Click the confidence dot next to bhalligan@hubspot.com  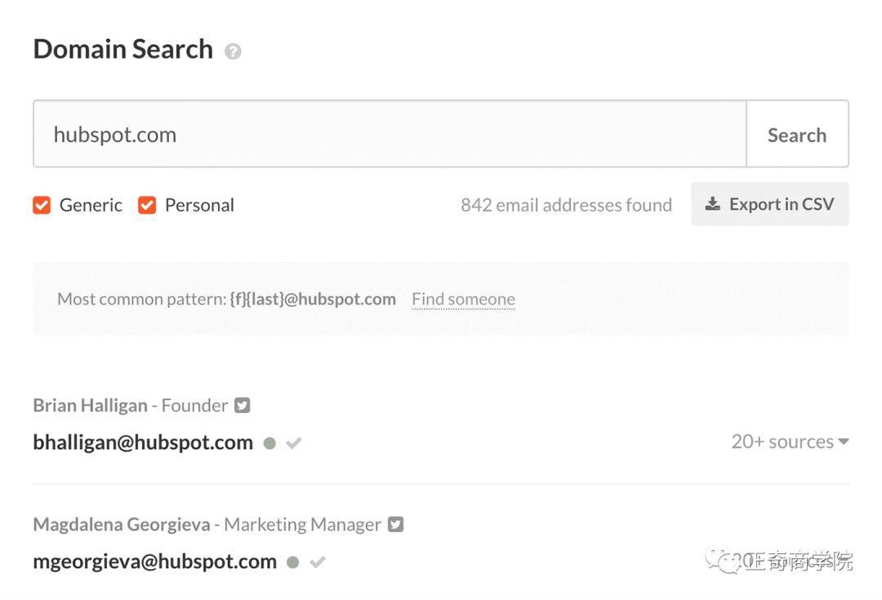pyautogui.click(x=270, y=443)
